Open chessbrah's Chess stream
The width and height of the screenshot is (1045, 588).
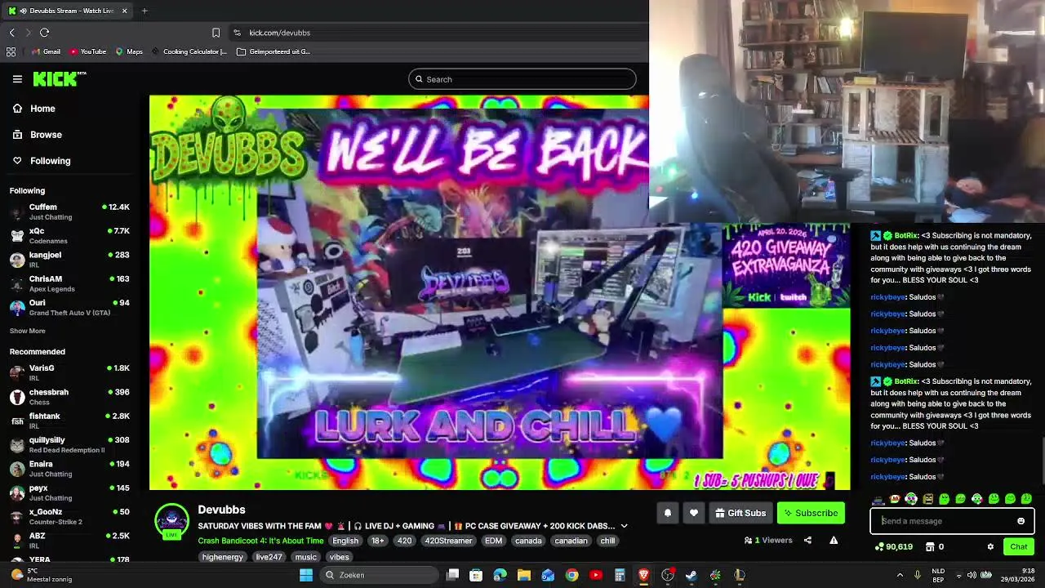point(69,396)
